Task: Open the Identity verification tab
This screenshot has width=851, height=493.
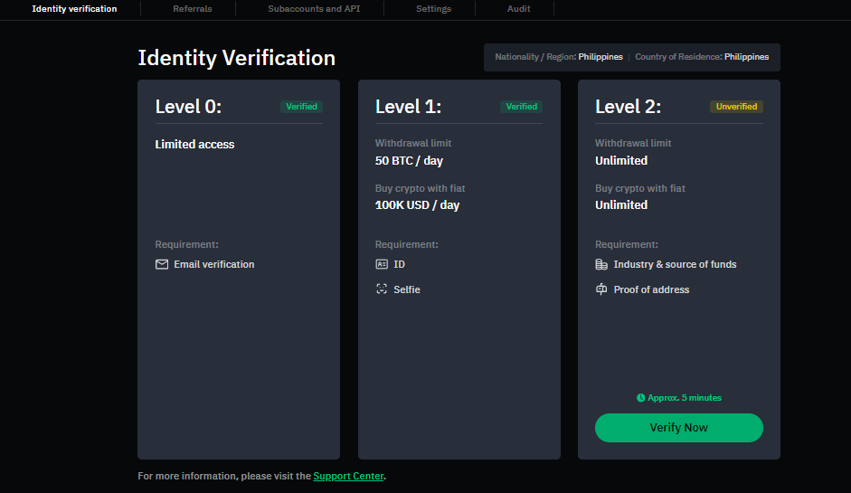Action: 74,9
